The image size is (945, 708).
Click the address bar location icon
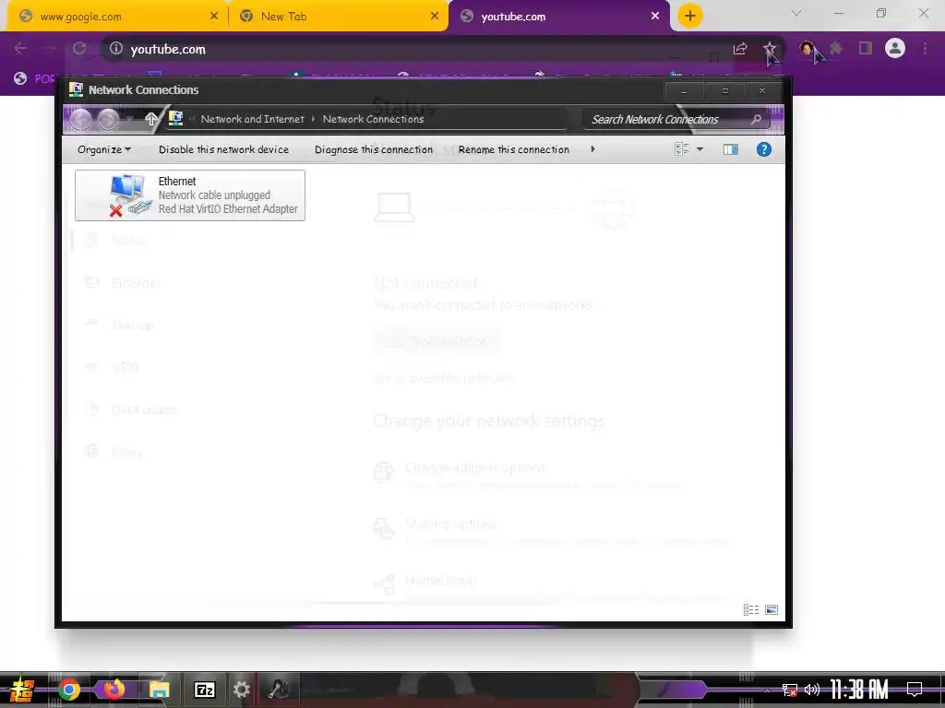click(x=175, y=119)
